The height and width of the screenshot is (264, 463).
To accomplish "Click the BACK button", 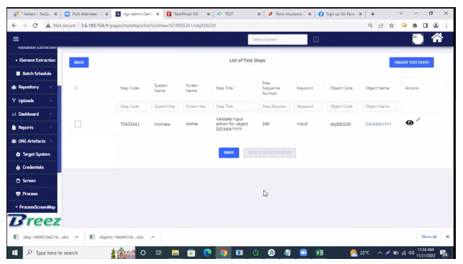I will (x=78, y=63).
